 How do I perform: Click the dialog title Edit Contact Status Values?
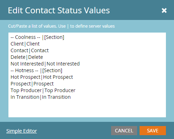(59, 11)
